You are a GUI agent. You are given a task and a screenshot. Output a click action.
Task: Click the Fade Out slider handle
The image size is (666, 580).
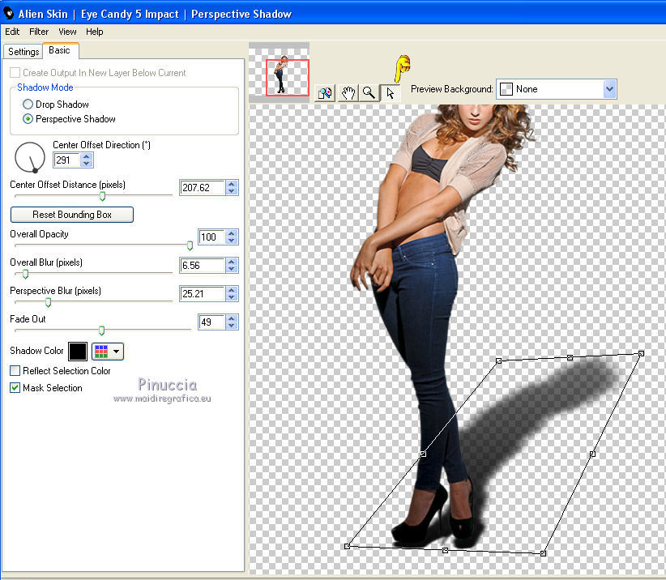101,331
